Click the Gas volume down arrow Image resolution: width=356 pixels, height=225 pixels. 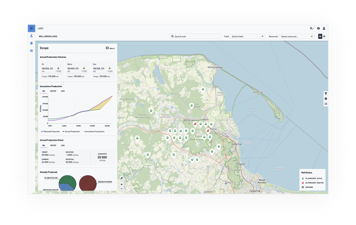coord(110,68)
